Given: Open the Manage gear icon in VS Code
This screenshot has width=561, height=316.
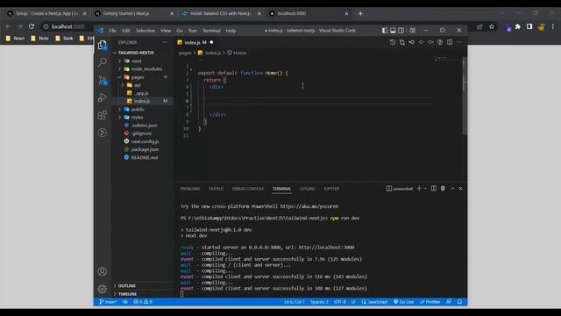Looking at the screenshot, I should coord(103,289).
